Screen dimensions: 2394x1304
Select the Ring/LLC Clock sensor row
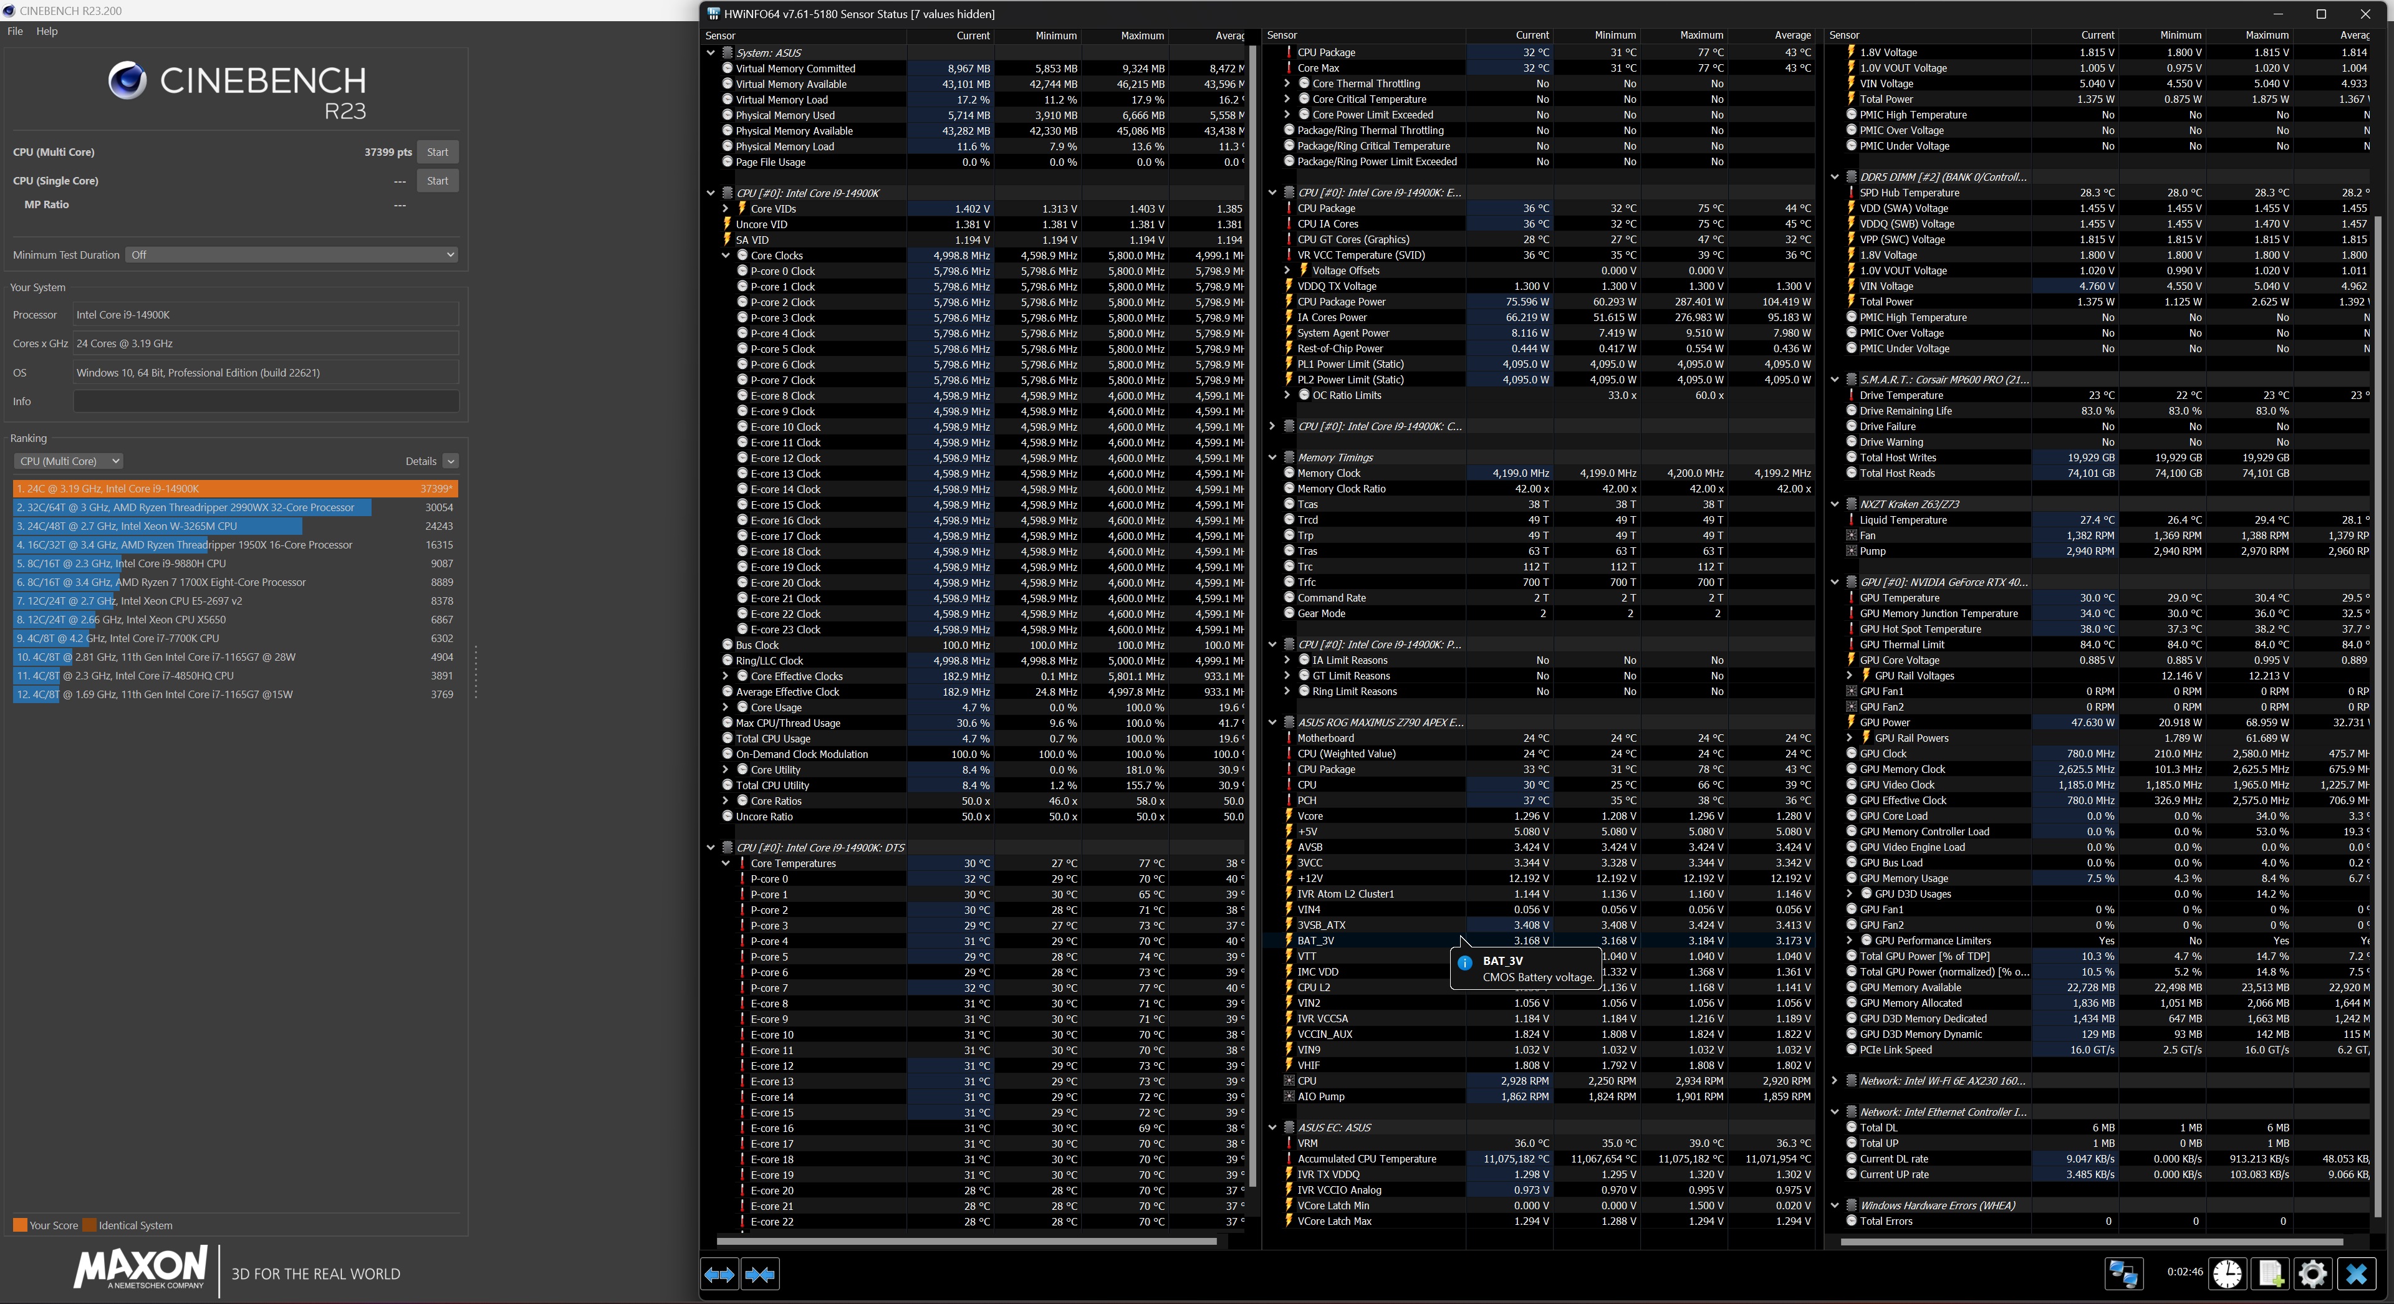(x=981, y=661)
